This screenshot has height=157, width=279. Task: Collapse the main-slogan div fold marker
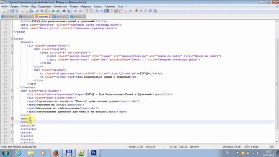pyautogui.click(x=12, y=91)
